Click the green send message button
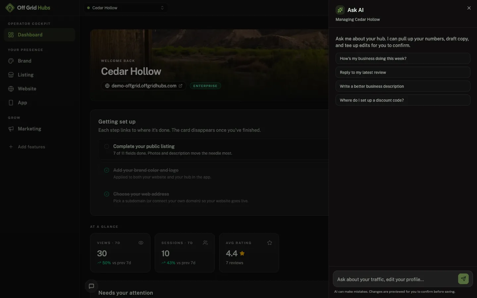The width and height of the screenshot is (477, 298). click(x=463, y=279)
